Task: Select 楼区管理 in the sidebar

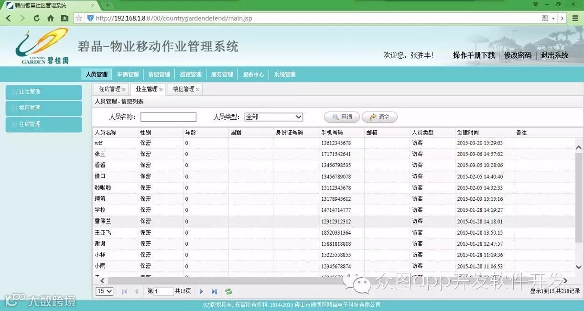Action: [x=43, y=108]
